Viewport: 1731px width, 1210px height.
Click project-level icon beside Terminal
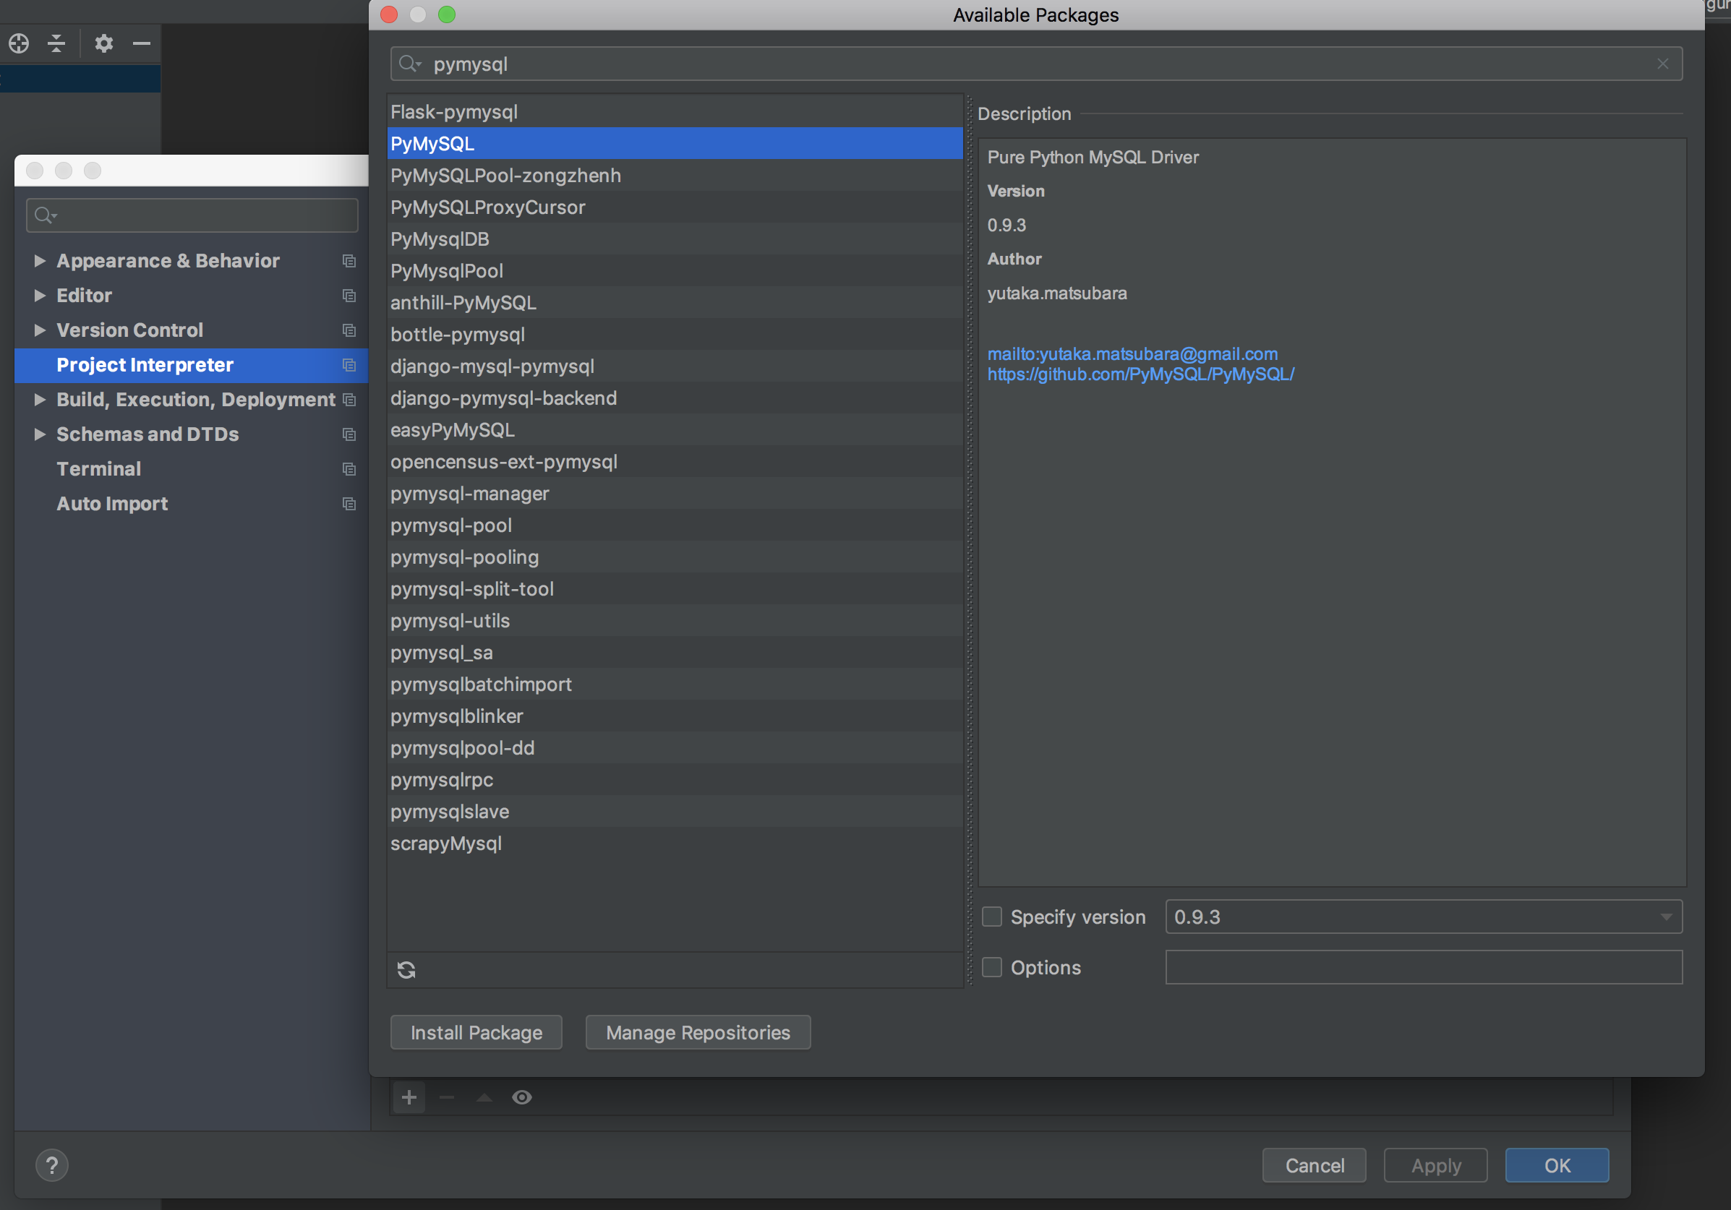pyautogui.click(x=349, y=469)
